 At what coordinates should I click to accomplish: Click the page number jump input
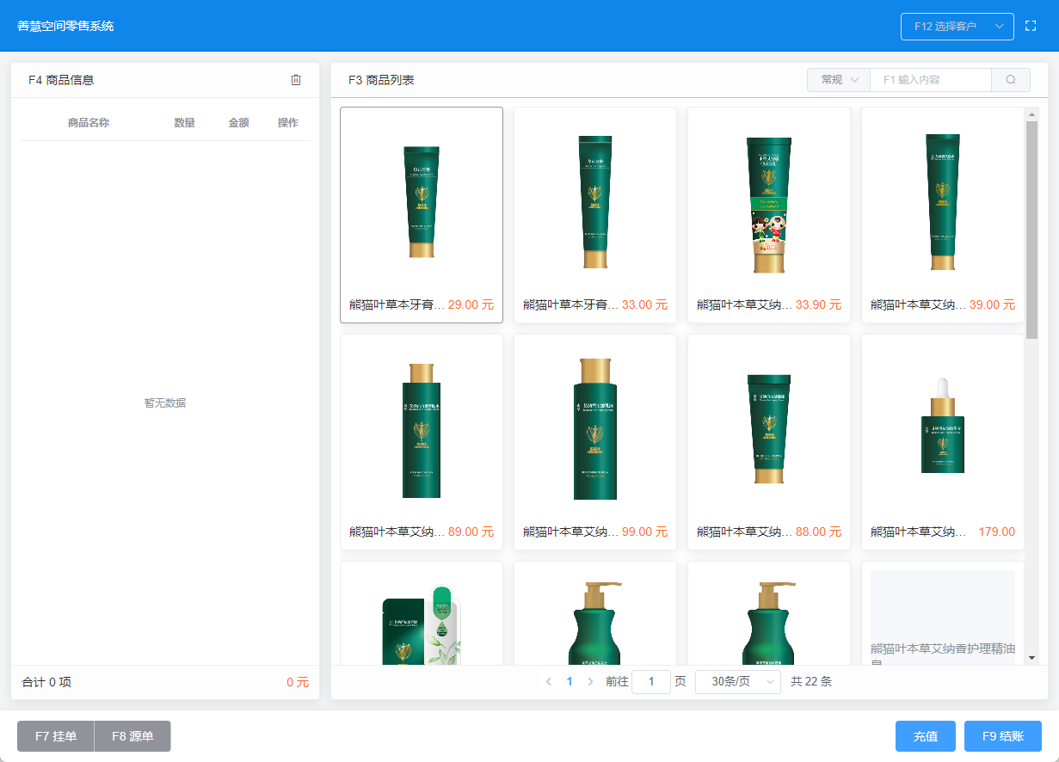point(651,682)
